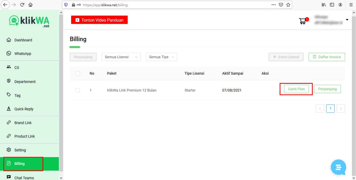Screen dimensions: 356x180
Task: Open the Firefox account icon
Action: pos(340,5)
